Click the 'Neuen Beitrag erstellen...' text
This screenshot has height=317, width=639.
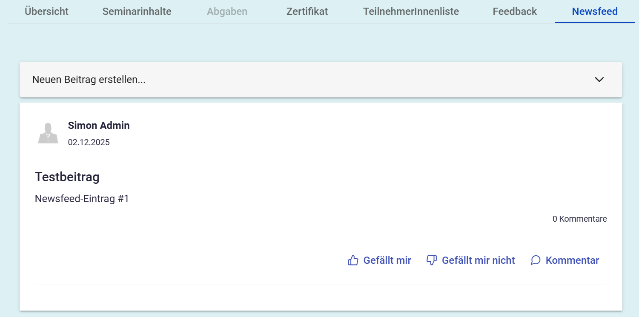pyautogui.click(x=89, y=80)
